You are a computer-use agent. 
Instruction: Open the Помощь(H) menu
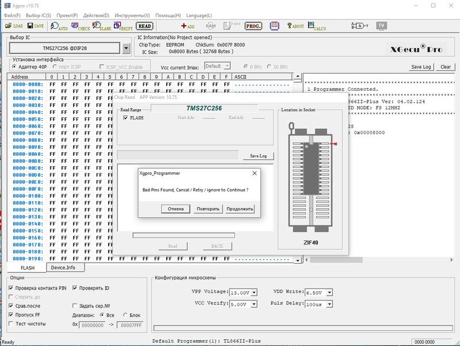168,16
